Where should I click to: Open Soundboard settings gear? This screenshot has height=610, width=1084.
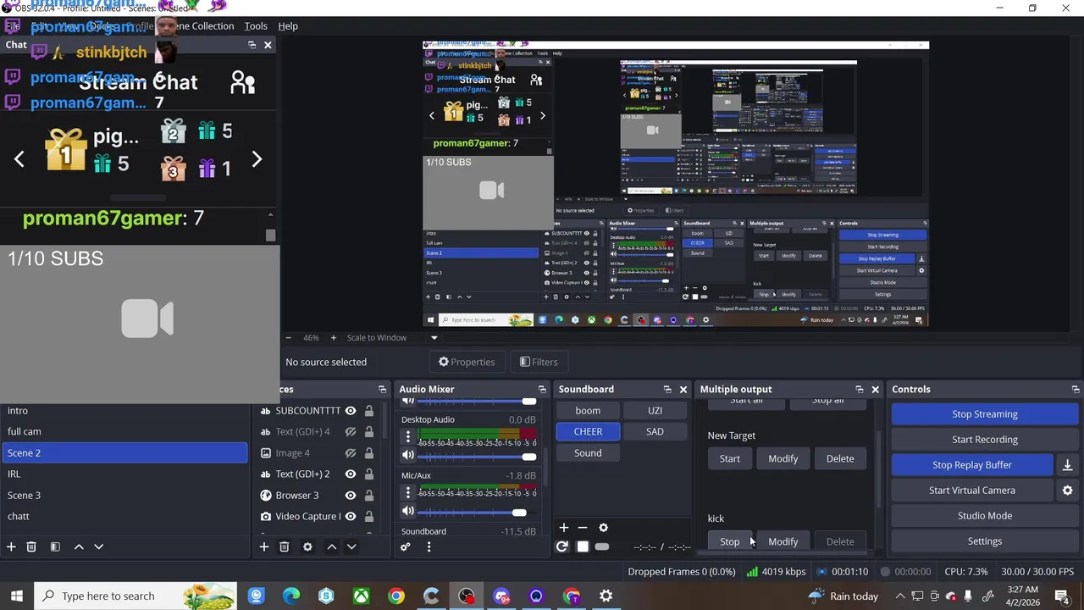(603, 528)
